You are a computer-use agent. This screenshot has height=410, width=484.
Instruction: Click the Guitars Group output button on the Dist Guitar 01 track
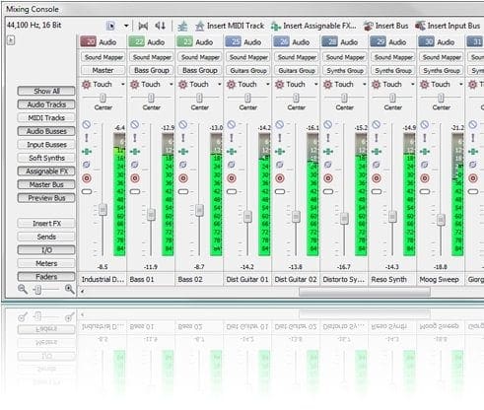click(x=248, y=70)
